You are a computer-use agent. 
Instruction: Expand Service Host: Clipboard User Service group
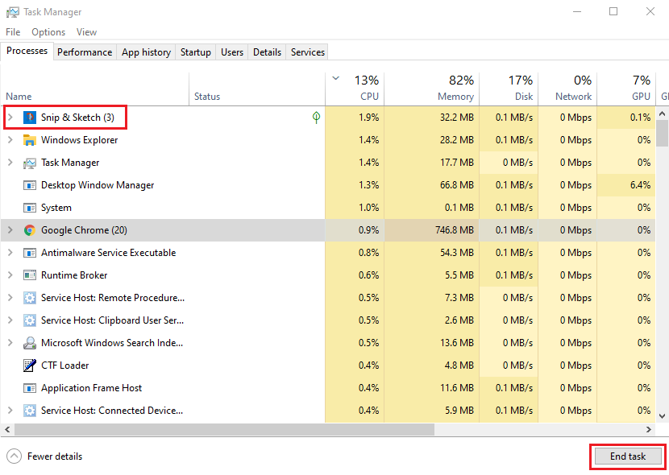click(10, 320)
